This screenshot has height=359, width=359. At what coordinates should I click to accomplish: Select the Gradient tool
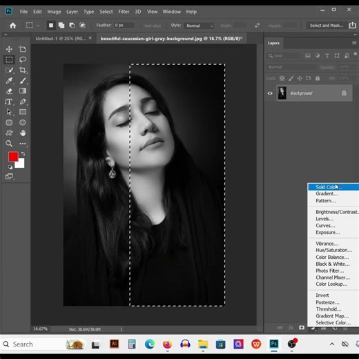tap(22, 91)
